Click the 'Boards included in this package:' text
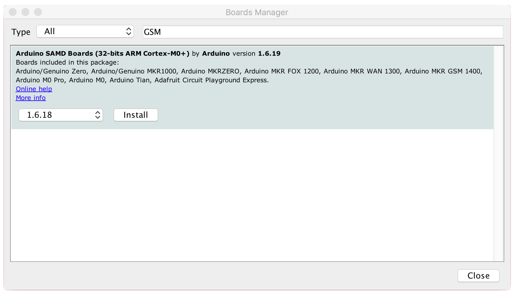This screenshot has height=295, width=515. click(x=67, y=62)
